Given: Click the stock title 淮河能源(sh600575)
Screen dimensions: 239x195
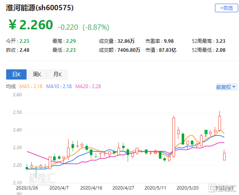Looking at the screenshot, I should tap(40, 8).
